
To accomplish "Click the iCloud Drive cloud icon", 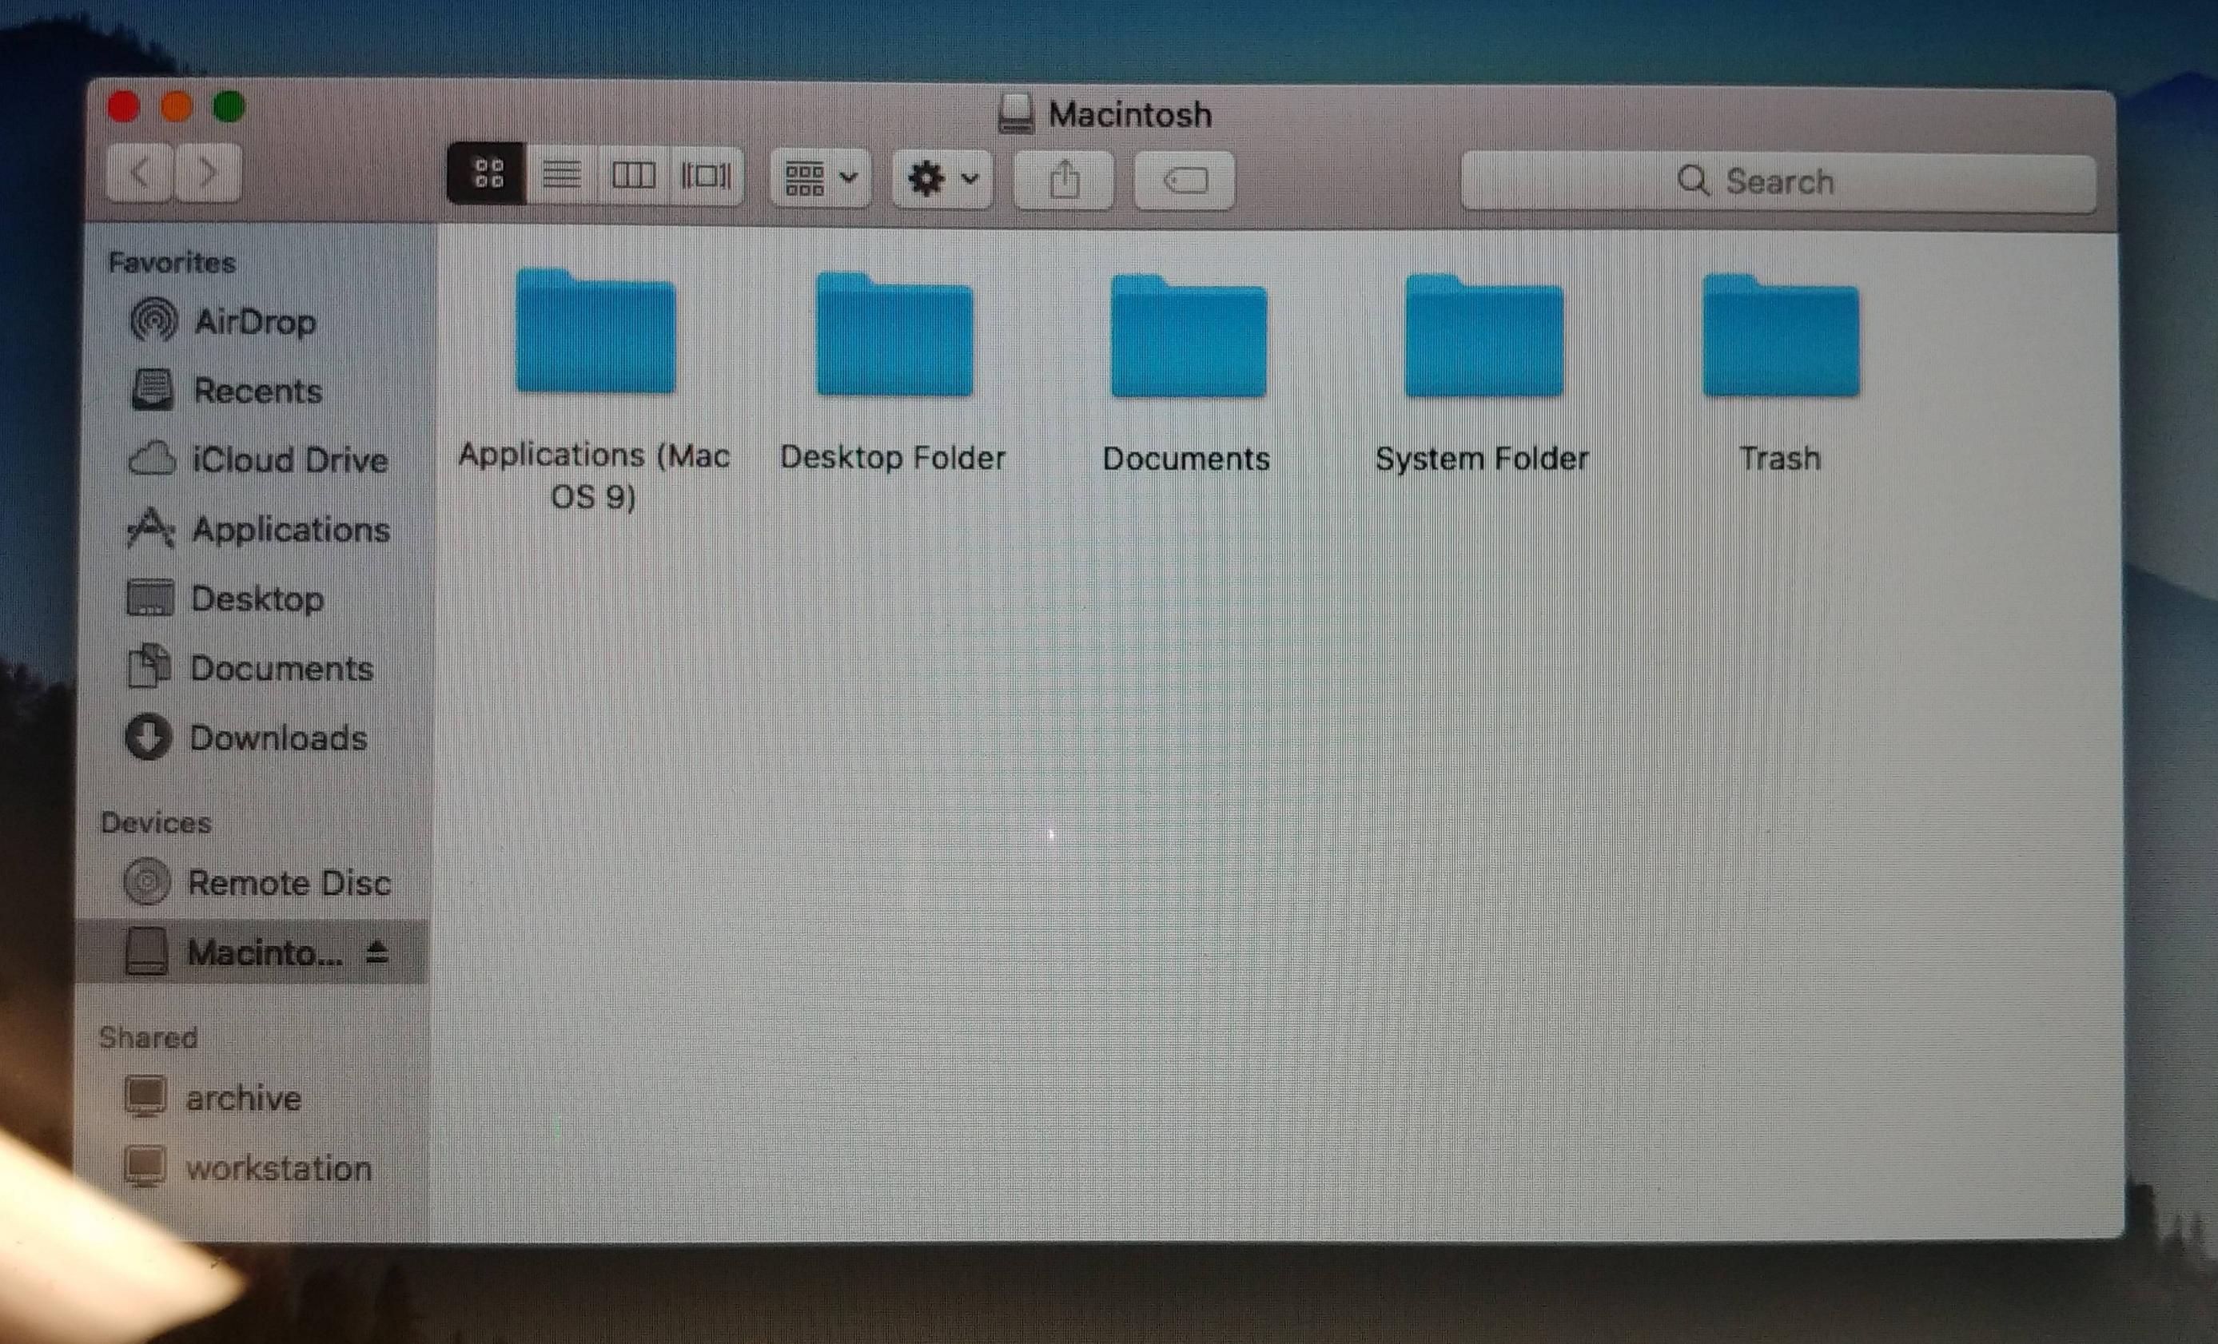I will (x=152, y=459).
